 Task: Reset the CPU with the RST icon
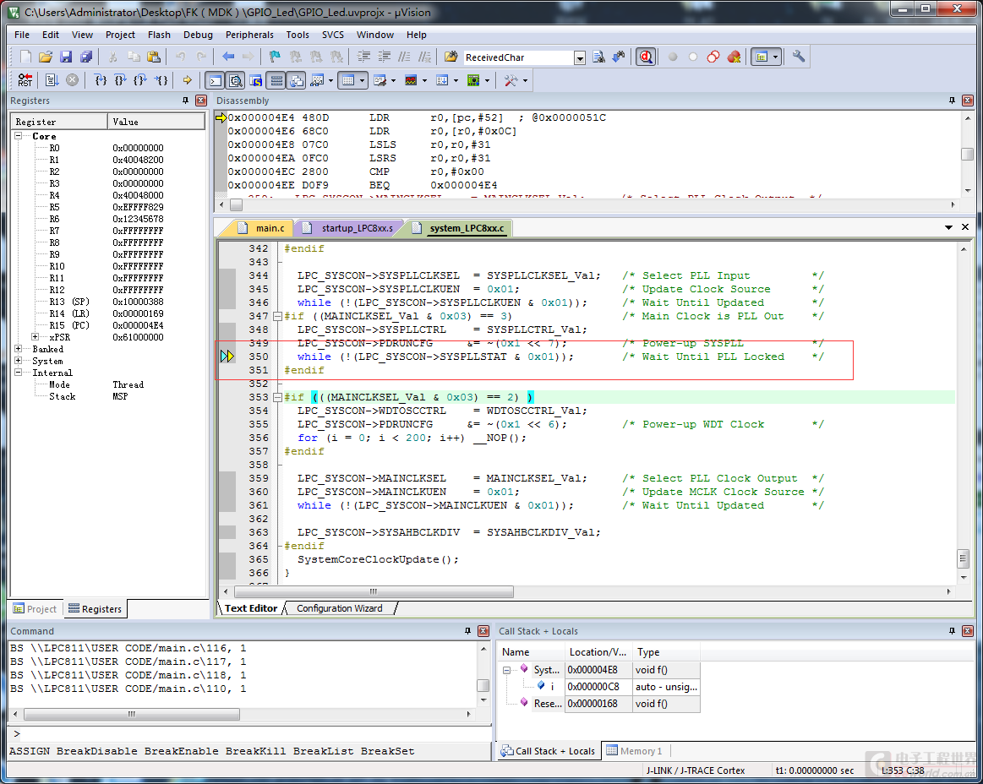click(x=25, y=80)
